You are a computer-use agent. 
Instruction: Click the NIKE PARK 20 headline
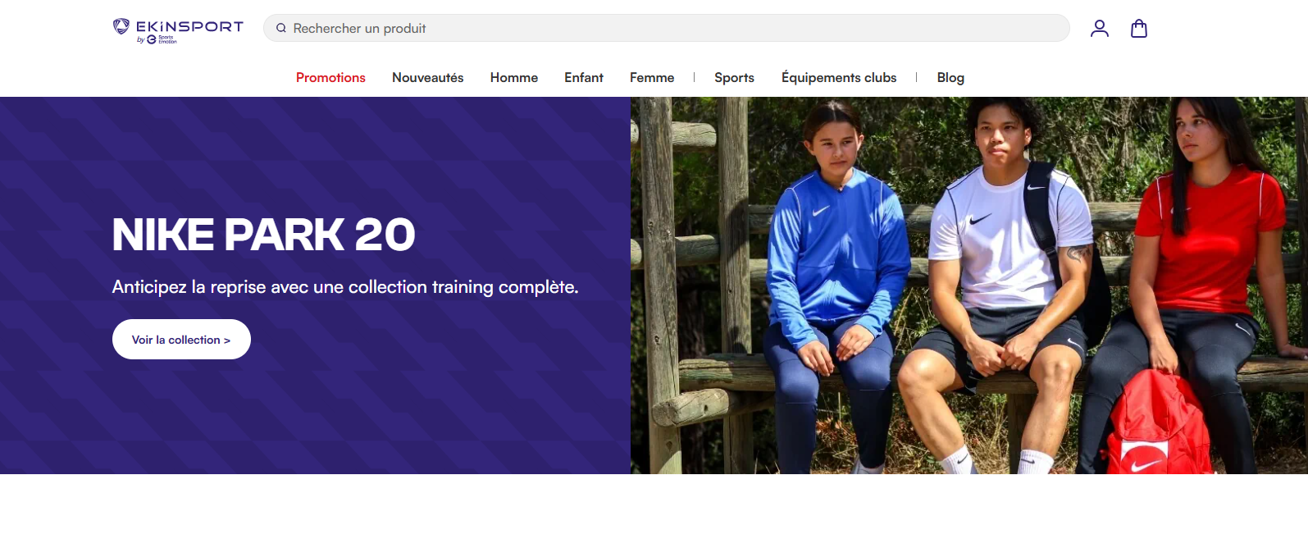[263, 235]
